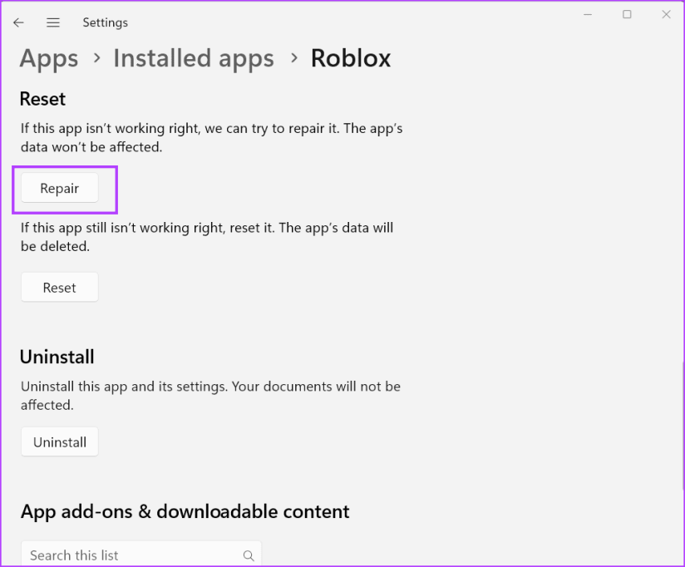Go back using the back arrow
The height and width of the screenshot is (567, 685).
tap(18, 22)
